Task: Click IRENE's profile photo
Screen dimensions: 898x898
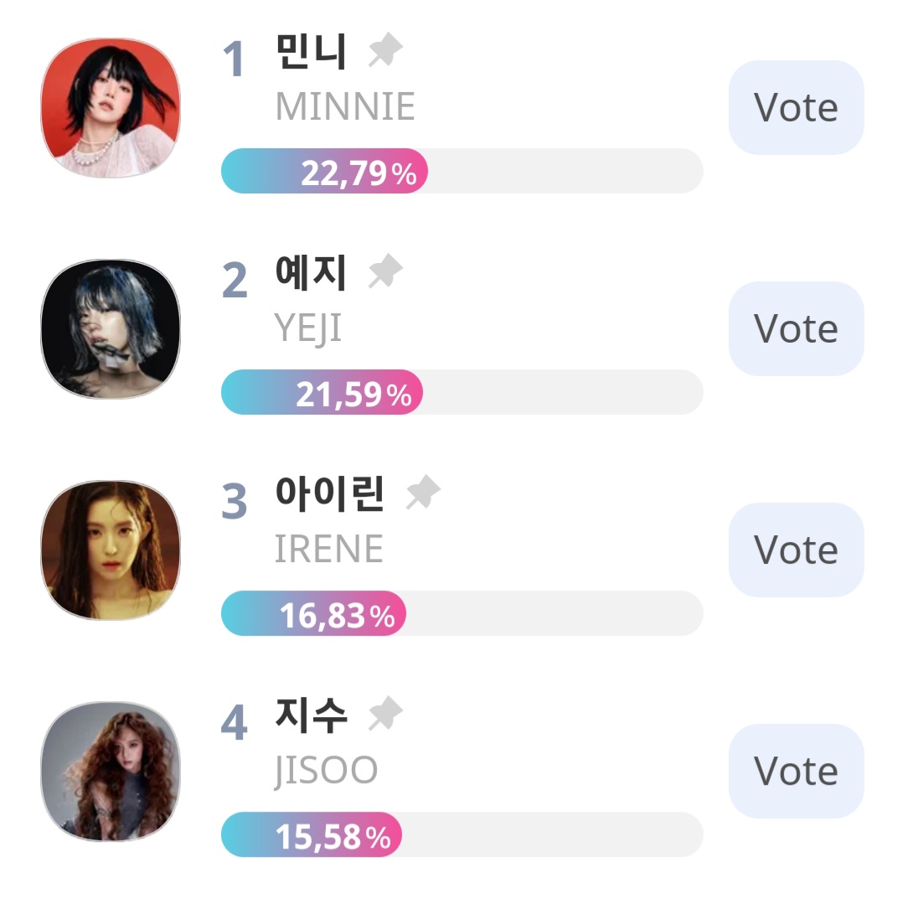Action: click(x=111, y=550)
